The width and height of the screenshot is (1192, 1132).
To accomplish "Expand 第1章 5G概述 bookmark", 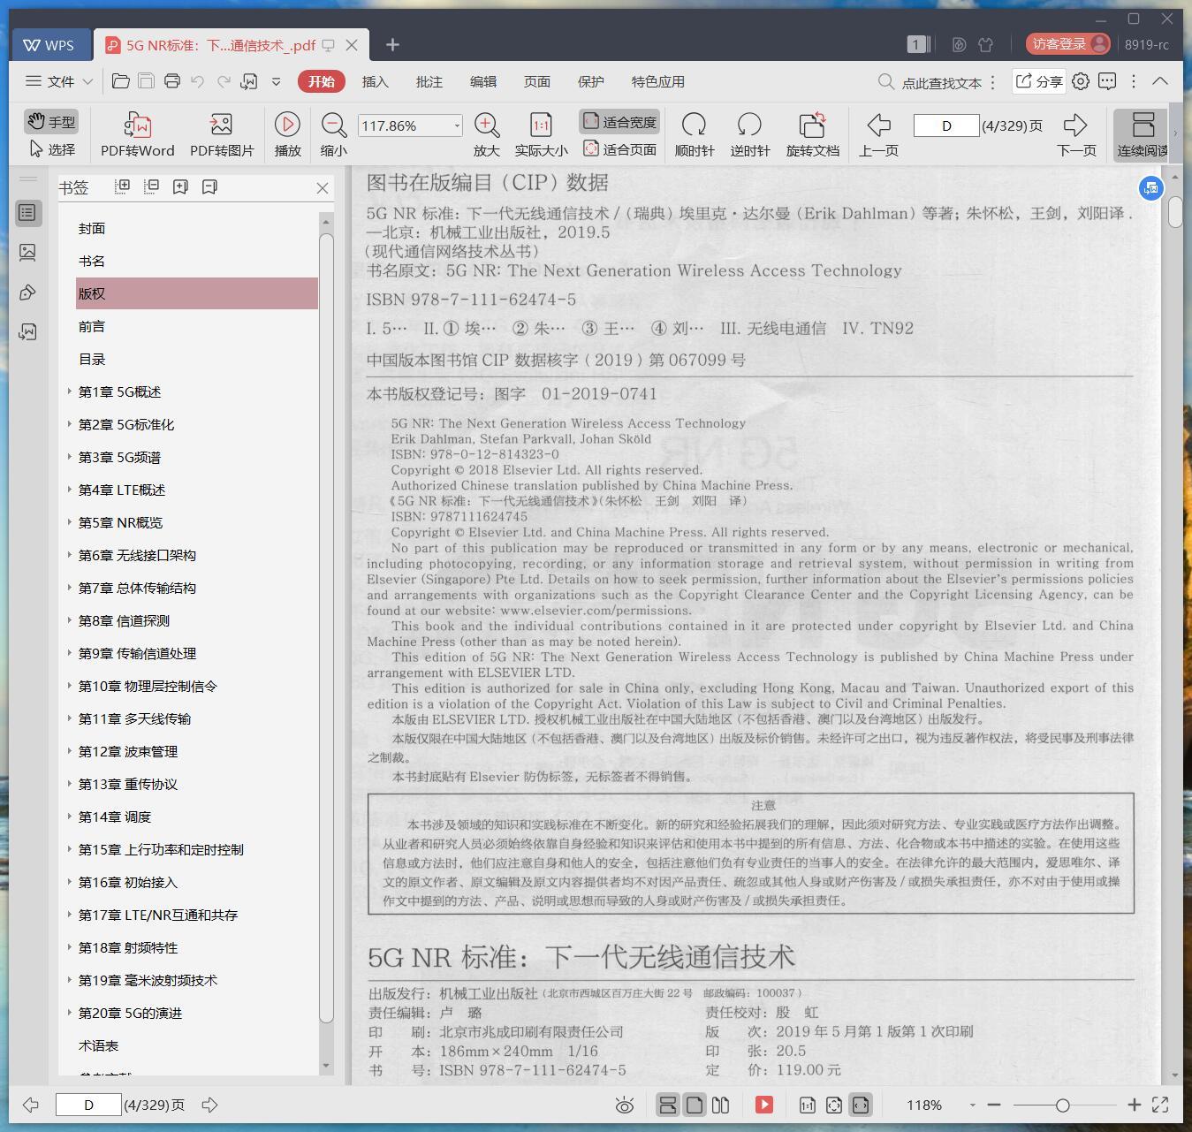I will [x=70, y=391].
